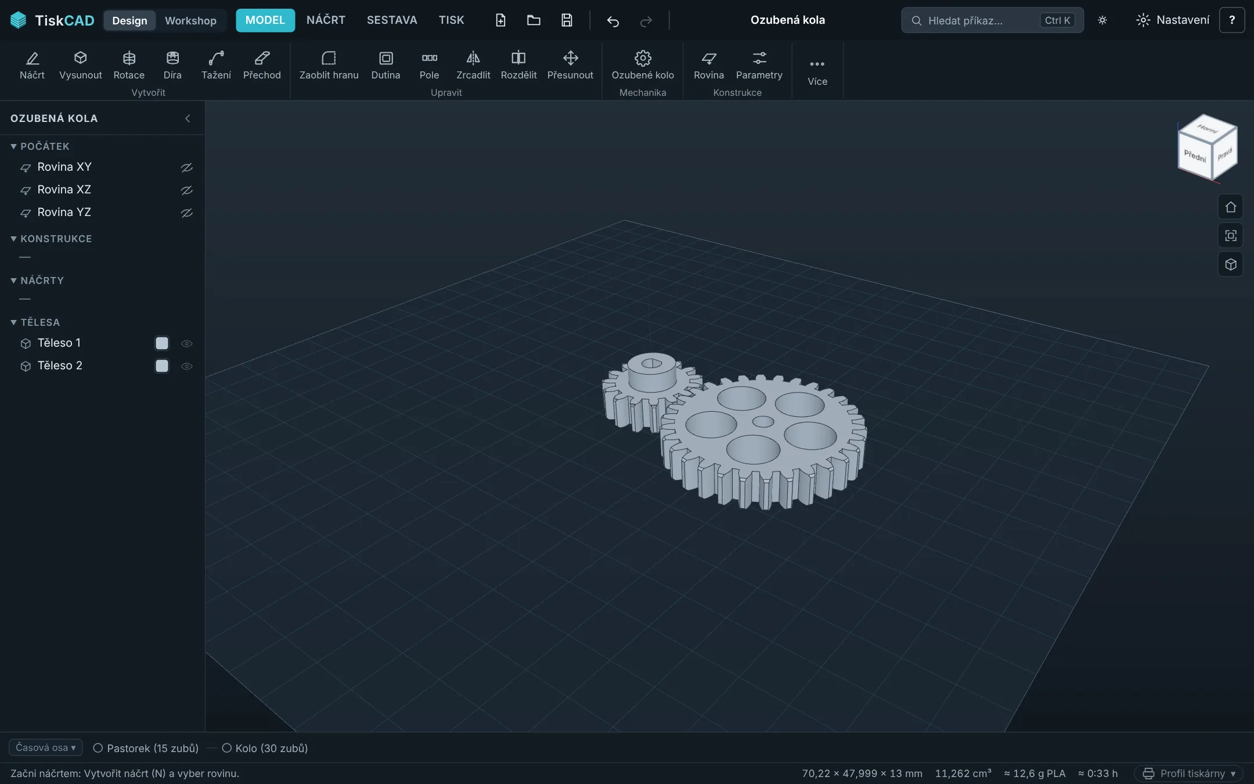Open the Profil tiskárny dropdown
The width and height of the screenshot is (1254, 784).
pos(1188,774)
